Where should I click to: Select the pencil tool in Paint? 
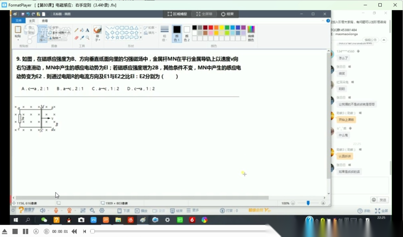tap(76, 30)
